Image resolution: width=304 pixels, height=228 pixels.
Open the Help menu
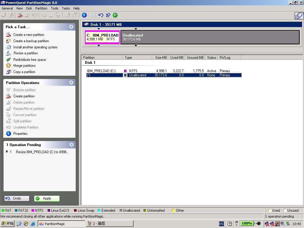(76, 8)
